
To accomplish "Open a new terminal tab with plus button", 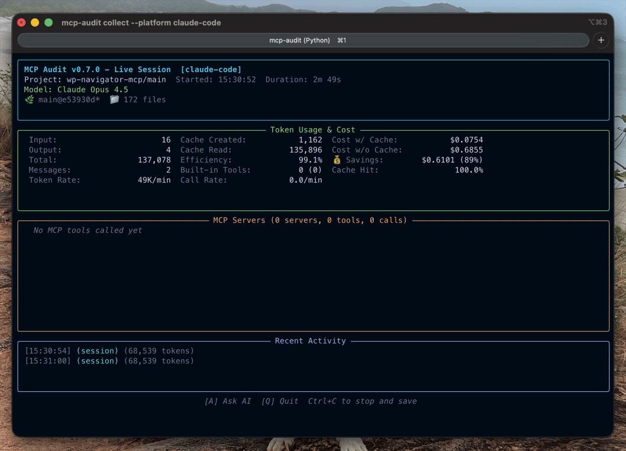I will tap(601, 40).
